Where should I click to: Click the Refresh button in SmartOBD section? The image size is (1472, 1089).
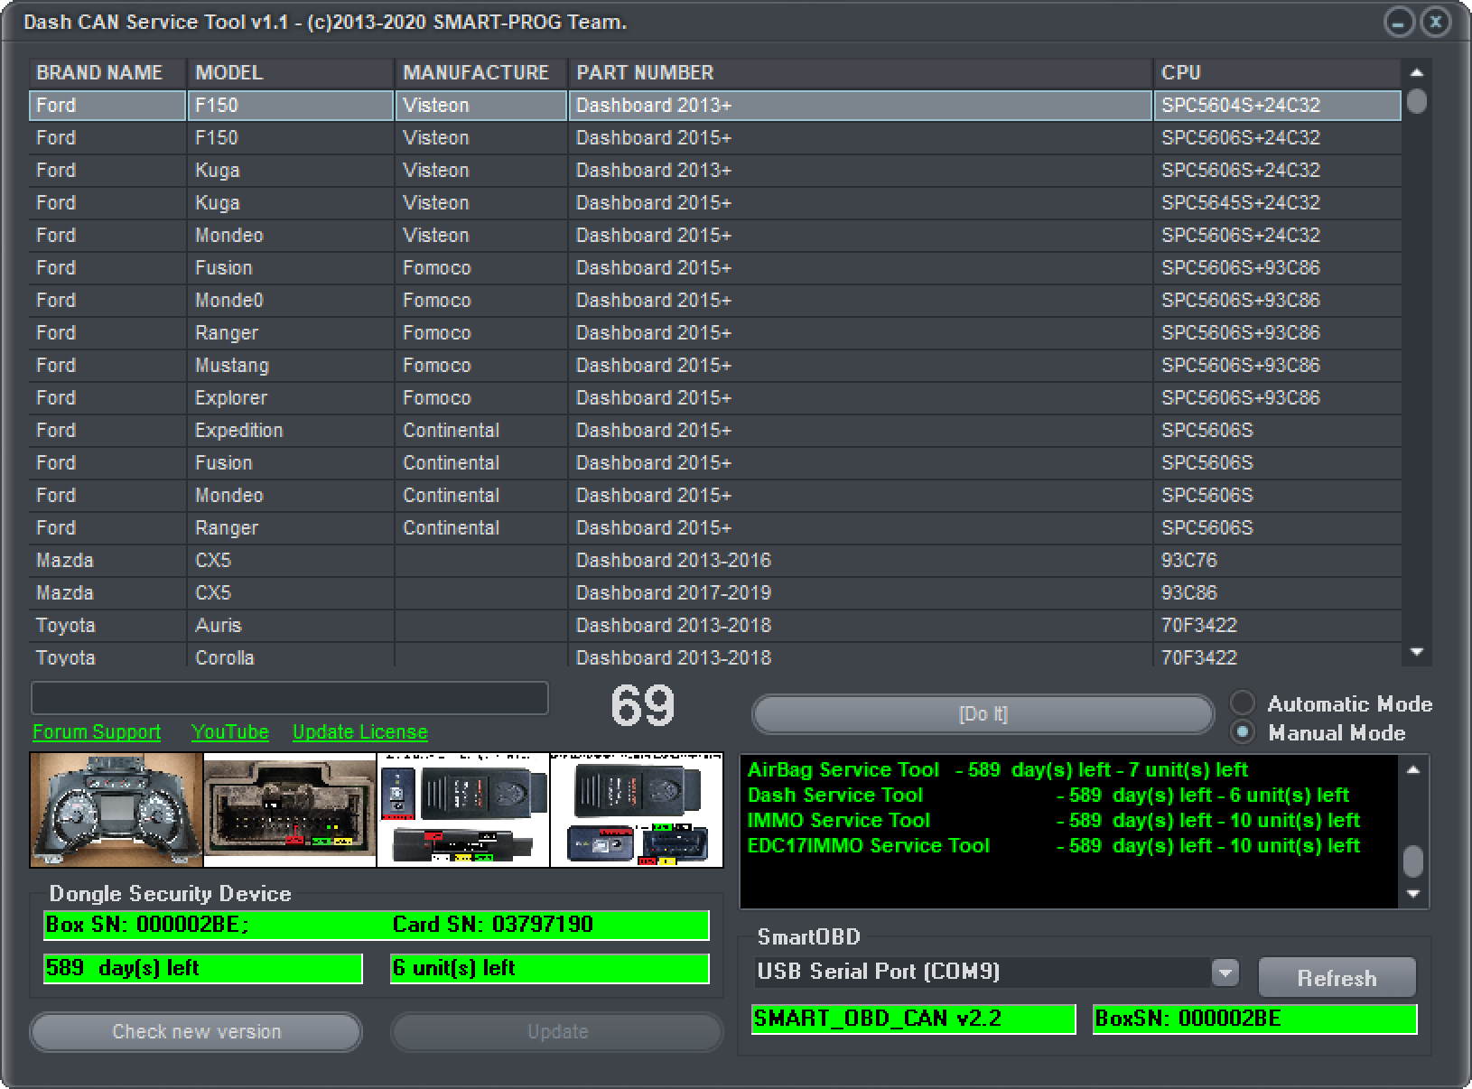point(1337,977)
